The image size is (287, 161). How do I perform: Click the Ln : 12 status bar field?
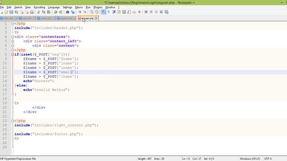[x=186, y=159]
